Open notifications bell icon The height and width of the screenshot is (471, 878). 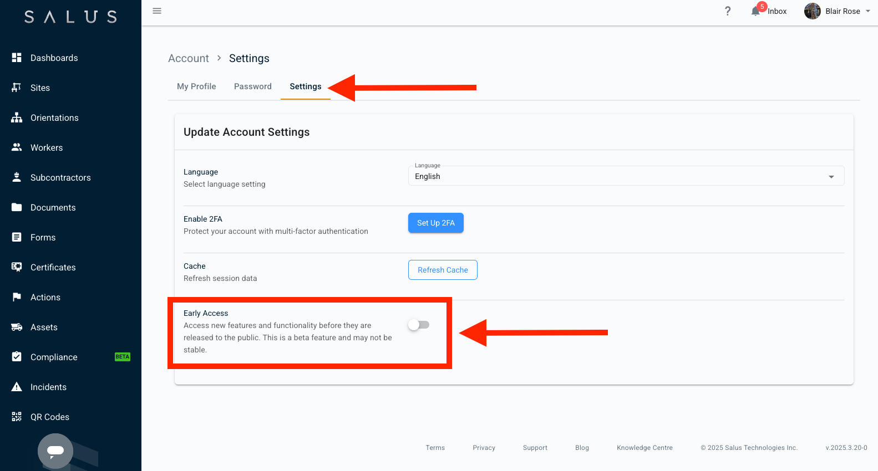755,11
